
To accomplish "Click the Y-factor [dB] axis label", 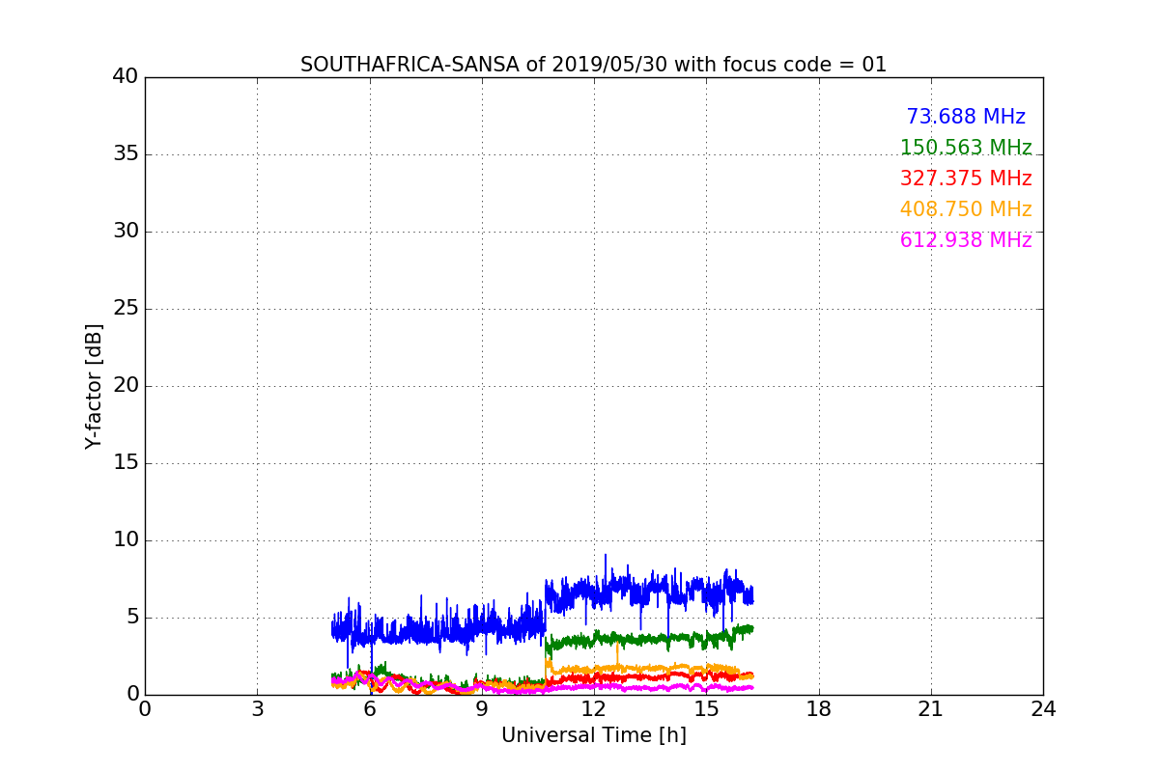I will tap(94, 386).
